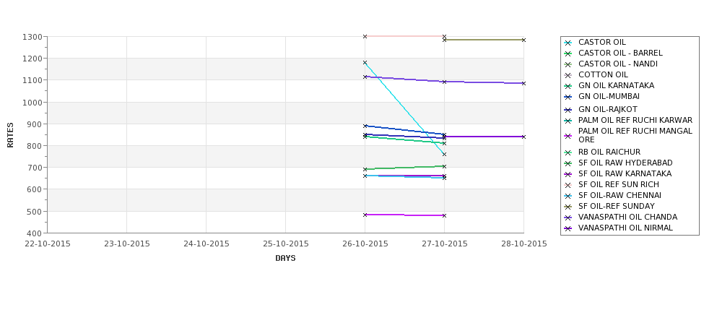Select VANASPATHI OIL CHANDA legend entry
Viewport: 704px width, 310px height.
point(627,217)
